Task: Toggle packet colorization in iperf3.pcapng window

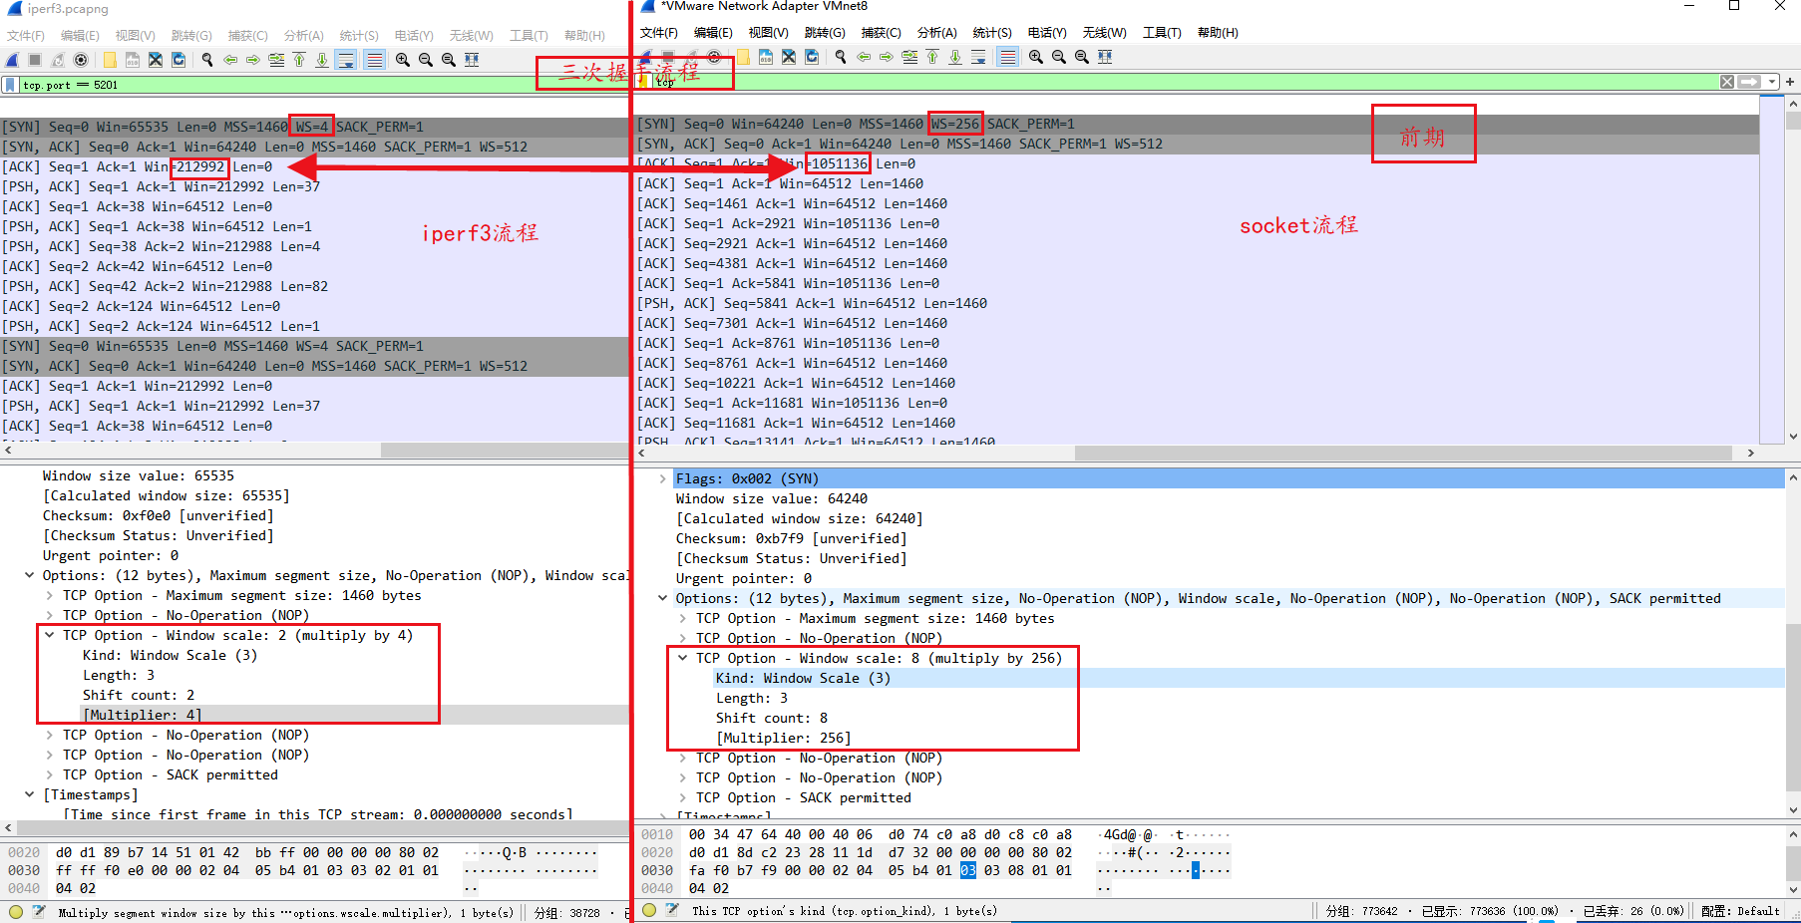Action: coord(374,60)
